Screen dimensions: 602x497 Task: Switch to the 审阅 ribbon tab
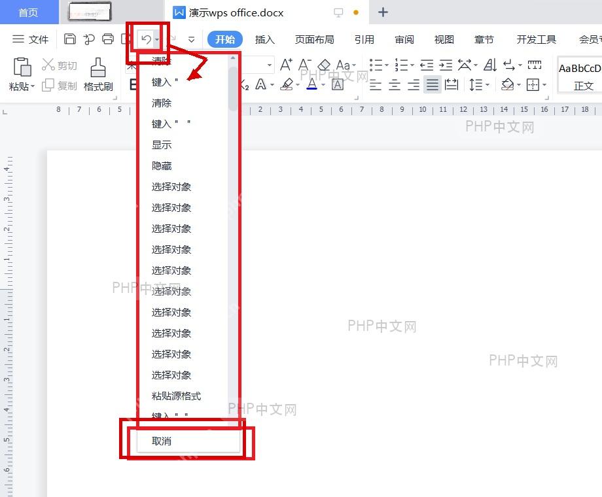[x=404, y=39]
